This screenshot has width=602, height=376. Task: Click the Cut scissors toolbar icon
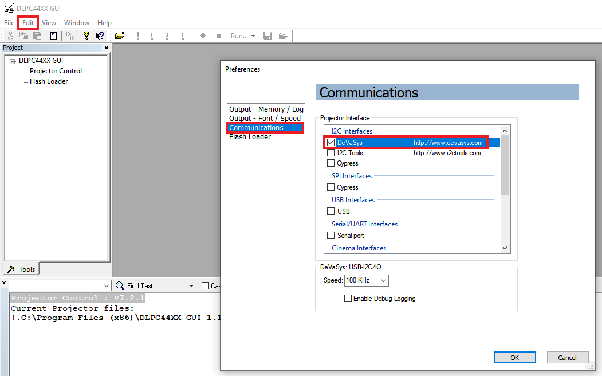[10, 36]
